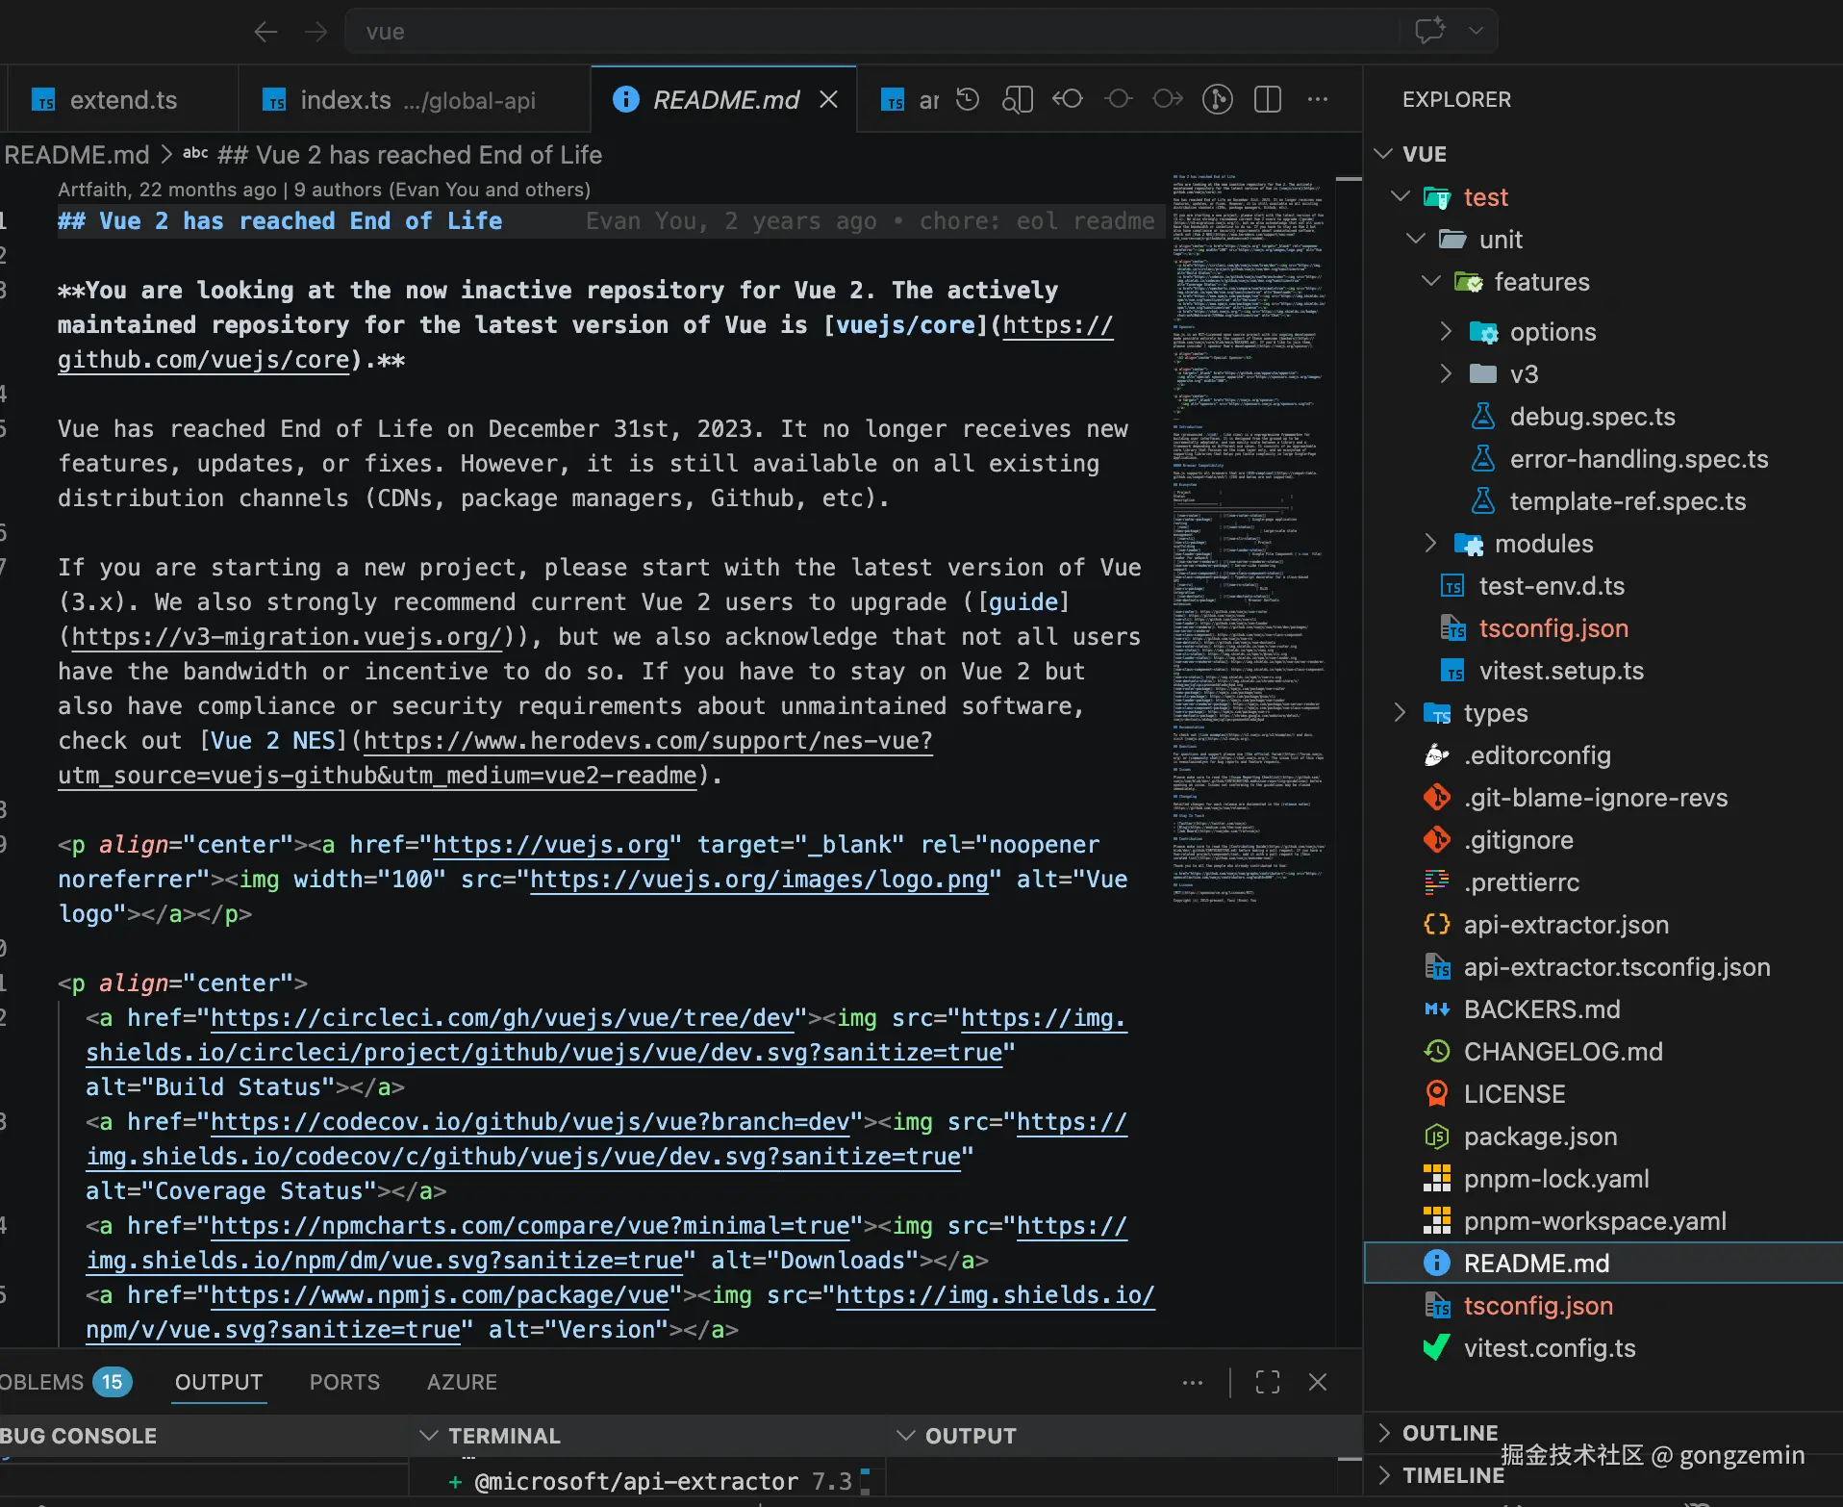The image size is (1843, 1507).
Task: Click the 'Artfaith, 22 months ago' CodeLens
Action: [167, 190]
